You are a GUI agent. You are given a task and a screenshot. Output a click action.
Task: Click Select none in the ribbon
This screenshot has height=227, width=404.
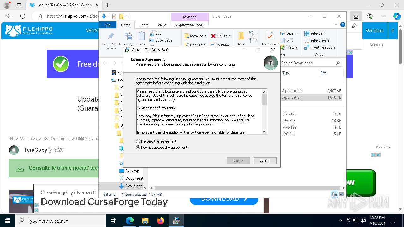pos(317,40)
